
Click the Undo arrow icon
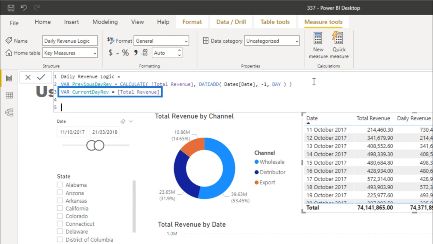click(x=24, y=8)
